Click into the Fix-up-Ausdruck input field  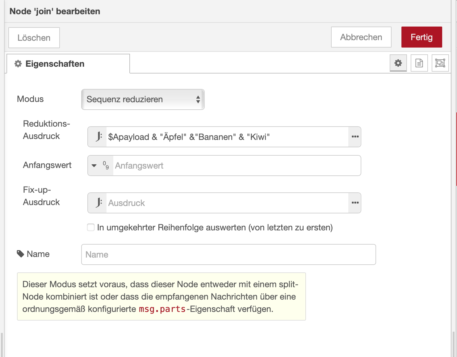point(227,203)
